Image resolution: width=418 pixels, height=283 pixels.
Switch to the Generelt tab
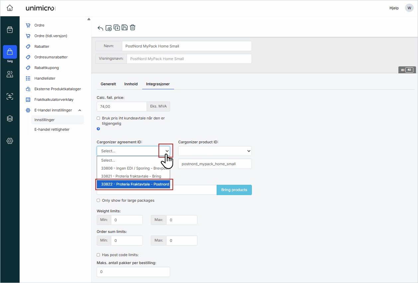[108, 84]
